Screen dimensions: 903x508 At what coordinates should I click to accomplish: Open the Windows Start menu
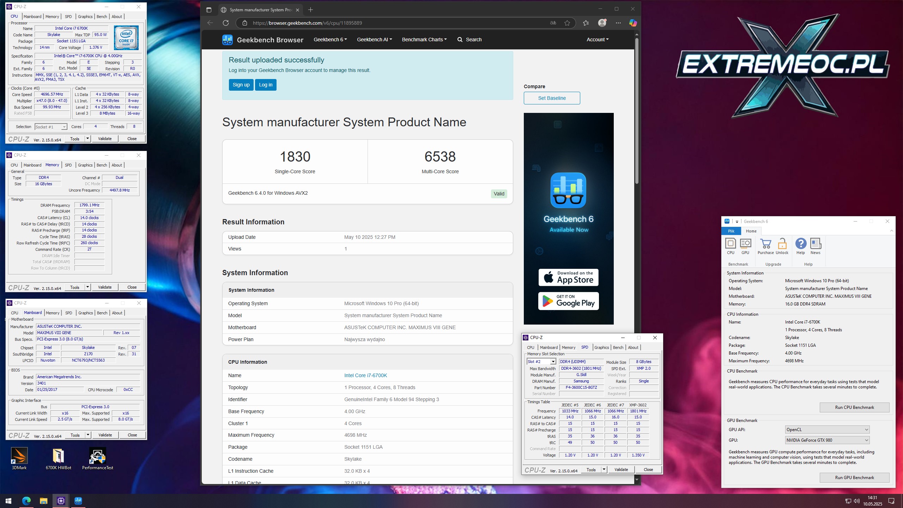point(8,501)
